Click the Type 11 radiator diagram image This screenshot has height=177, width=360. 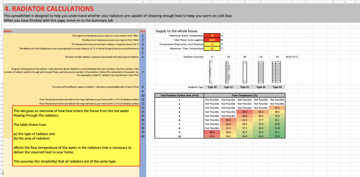(x=228, y=72)
